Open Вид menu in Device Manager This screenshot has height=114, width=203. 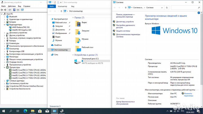(x=19, y=6)
